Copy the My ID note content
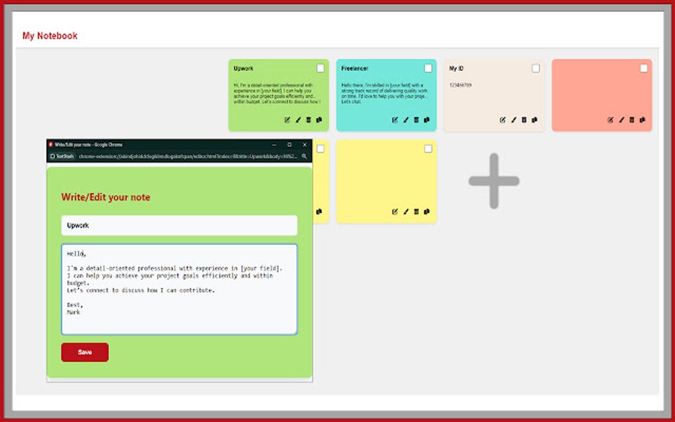The height and width of the screenshot is (422, 675). click(533, 120)
